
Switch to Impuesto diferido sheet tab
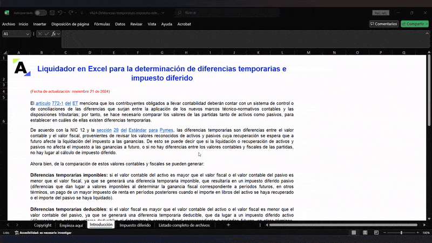pyautogui.click(x=135, y=225)
